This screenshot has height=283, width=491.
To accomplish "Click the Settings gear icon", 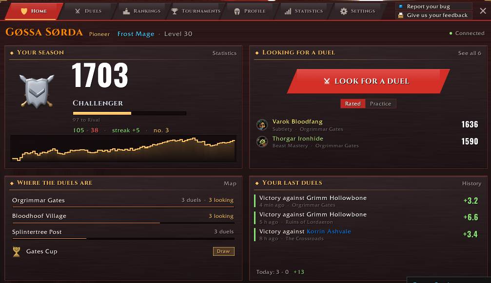I will click(x=344, y=11).
